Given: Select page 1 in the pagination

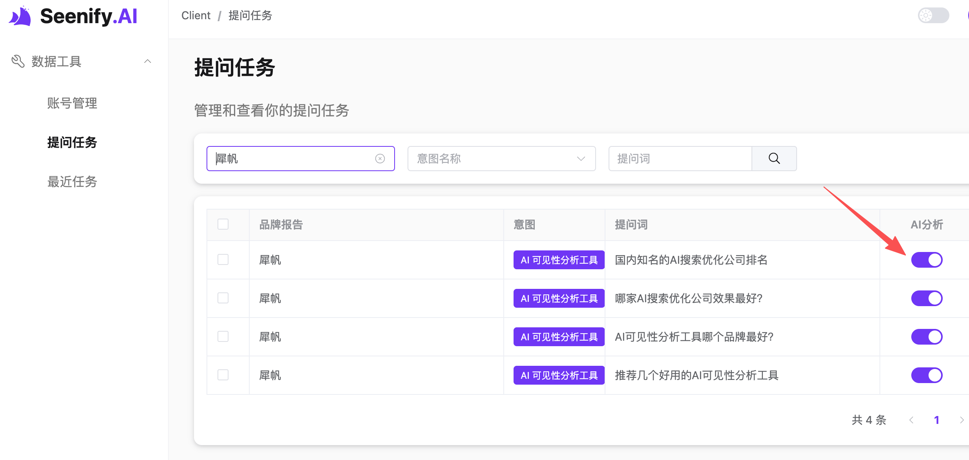Looking at the screenshot, I should tap(937, 420).
